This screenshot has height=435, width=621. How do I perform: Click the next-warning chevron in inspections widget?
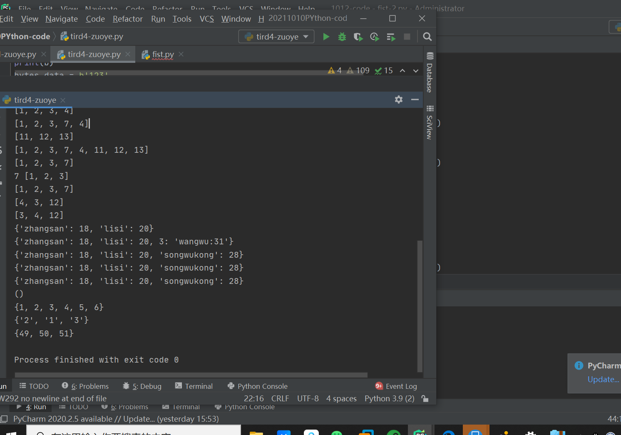[x=415, y=70]
